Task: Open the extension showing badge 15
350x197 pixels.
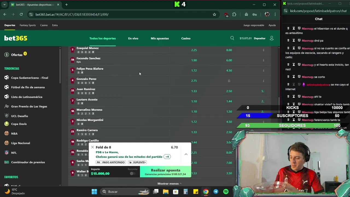Action: point(226,15)
